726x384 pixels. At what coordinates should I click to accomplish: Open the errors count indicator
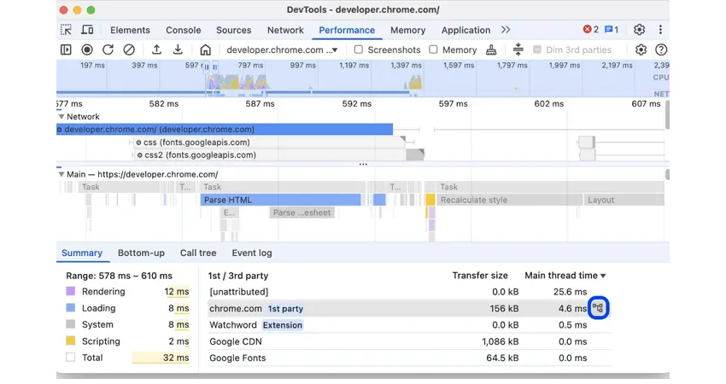(591, 30)
